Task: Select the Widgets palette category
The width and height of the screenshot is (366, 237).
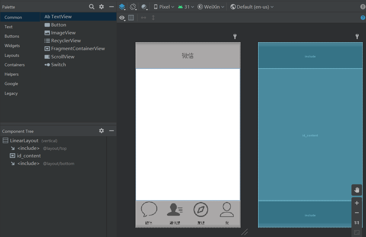Action: [20, 46]
